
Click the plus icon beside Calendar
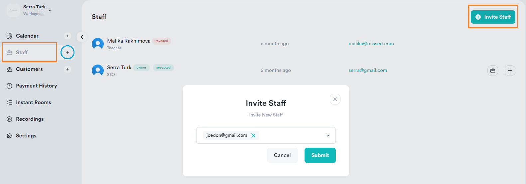pos(67,36)
